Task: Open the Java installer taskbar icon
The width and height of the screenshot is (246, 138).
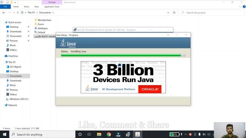Action: pos(138,135)
